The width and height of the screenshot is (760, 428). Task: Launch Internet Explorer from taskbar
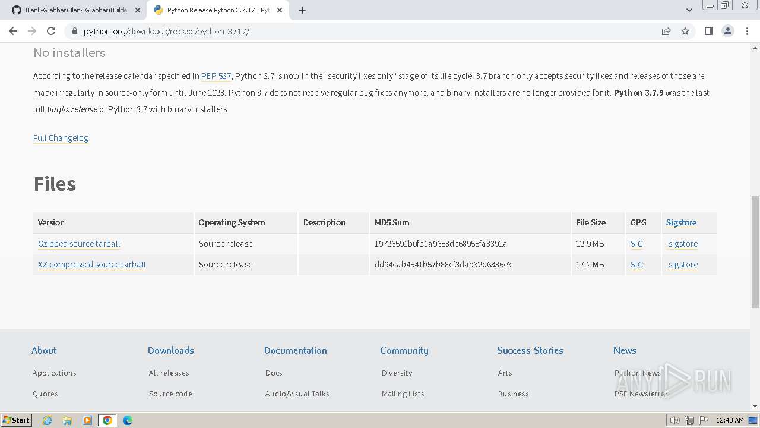click(x=47, y=420)
